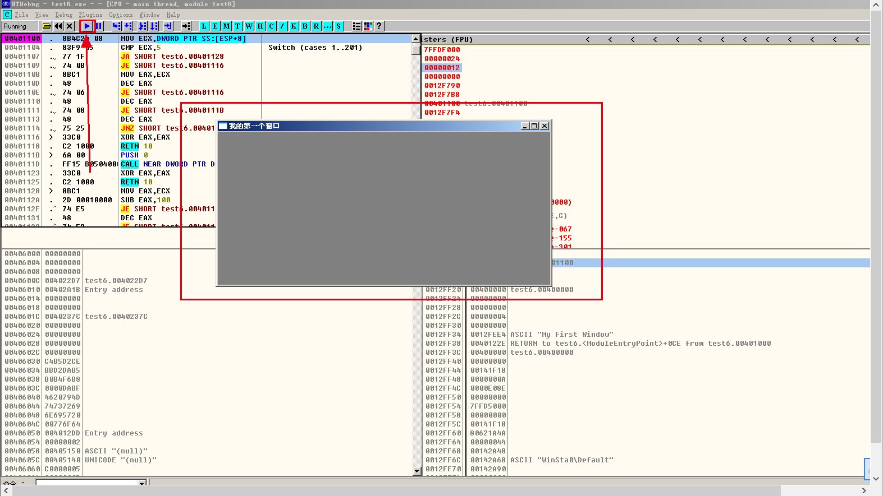Screen dimensions: 883x496
Task: Click the disassembly pane scroll-up arrow
Action: pos(416,39)
